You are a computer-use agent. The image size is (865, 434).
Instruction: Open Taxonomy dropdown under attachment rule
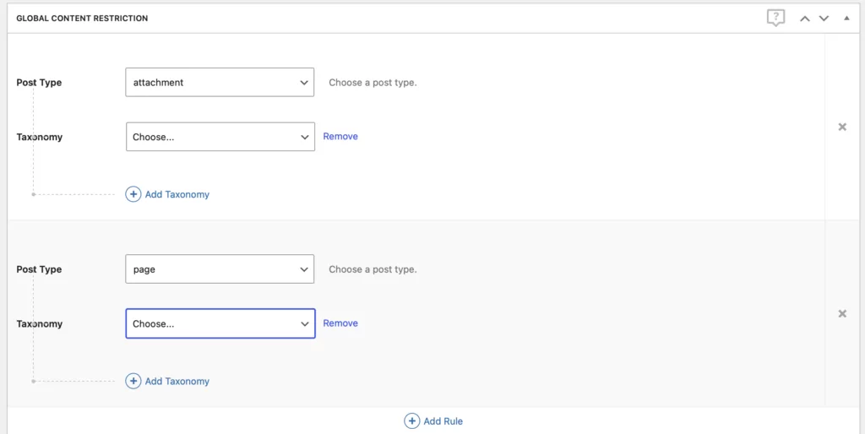(x=220, y=137)
